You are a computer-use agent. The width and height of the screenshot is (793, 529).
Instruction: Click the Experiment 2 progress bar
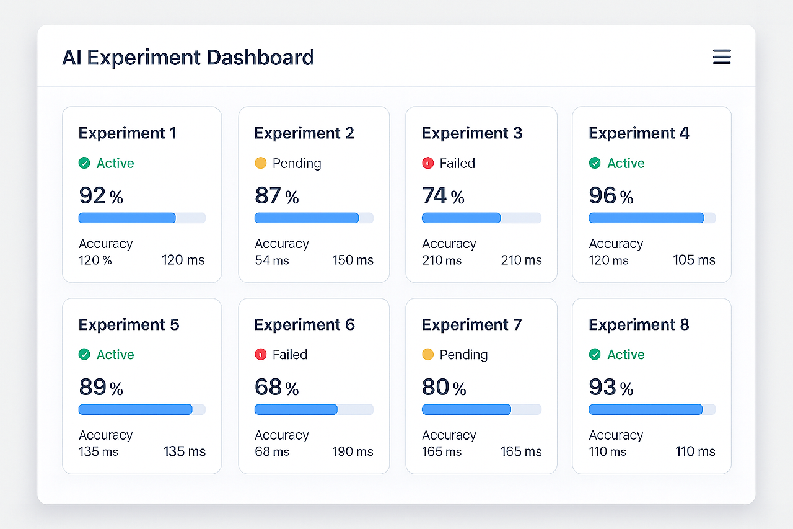coord(314,218)
